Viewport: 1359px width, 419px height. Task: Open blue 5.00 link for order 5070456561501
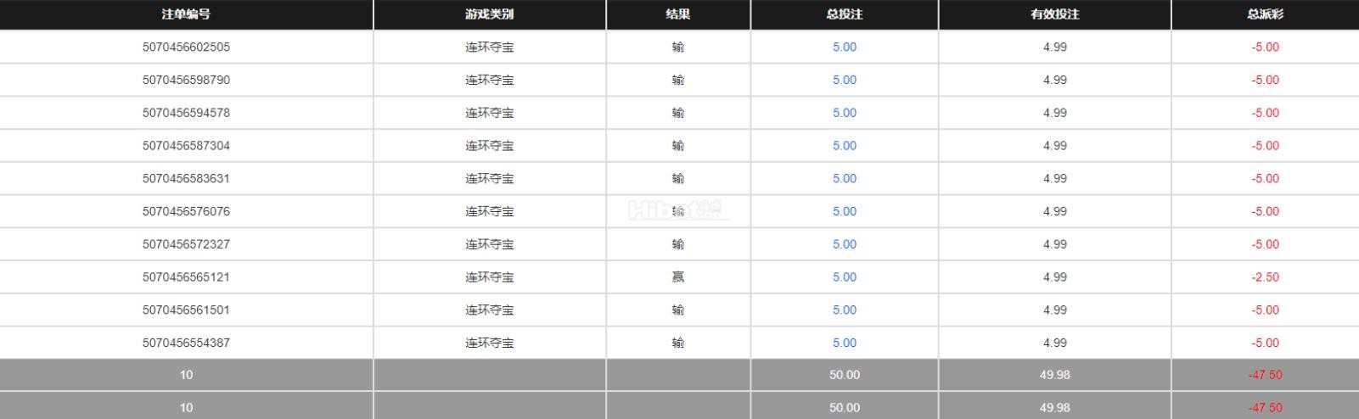coord(844,310)
